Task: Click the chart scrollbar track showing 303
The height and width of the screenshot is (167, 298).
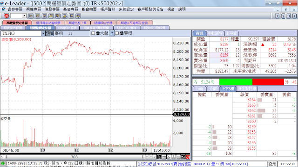Action: (x=74, y=157)
